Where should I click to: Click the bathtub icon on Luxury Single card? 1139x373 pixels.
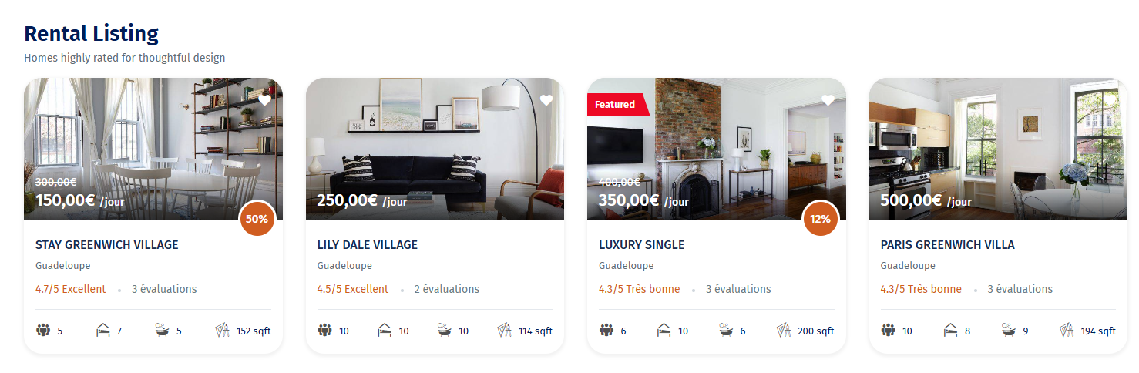(727, 331)
